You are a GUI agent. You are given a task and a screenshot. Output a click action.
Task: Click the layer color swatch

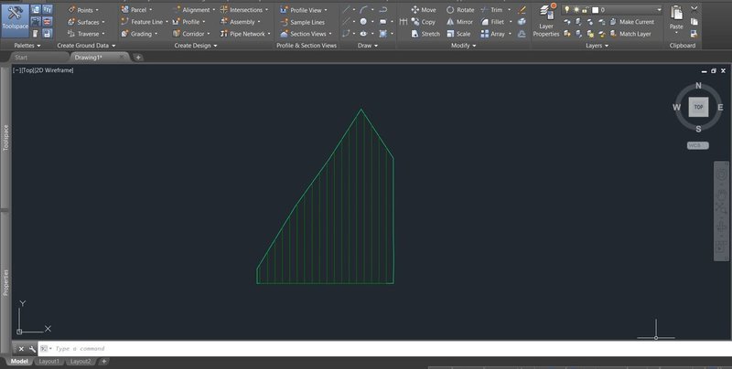coord(595,9)
